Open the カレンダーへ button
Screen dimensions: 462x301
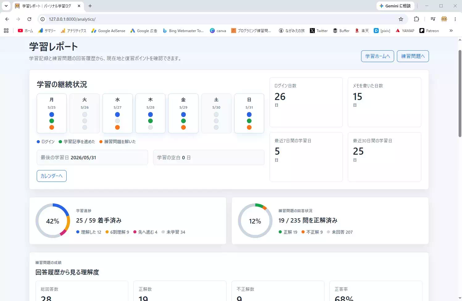pyautogui.click(x=52, y=176)
